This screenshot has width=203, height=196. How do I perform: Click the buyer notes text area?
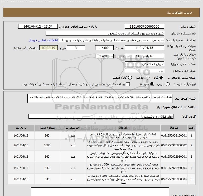coord(100,192)
